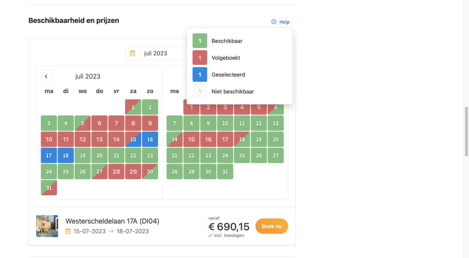Click the Westerscheldelaan 17A property thumbnail
469x258 pixels.
(47, 226)
